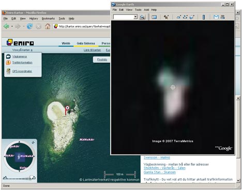Click the zoom-out mountain icon on the Eniro map

pos(5,177)
